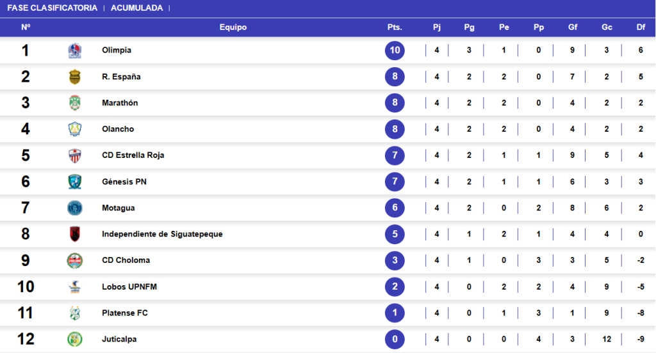656x353 pixels.
Task: Select Olimpia's goal difference 6
Action: click(x=641, y=50)
